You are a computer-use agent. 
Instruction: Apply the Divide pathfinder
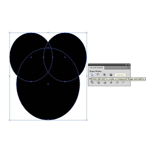(92, 82)
